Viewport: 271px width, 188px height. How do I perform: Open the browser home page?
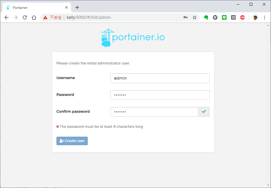pyautogui.click(x=34, y=17)
